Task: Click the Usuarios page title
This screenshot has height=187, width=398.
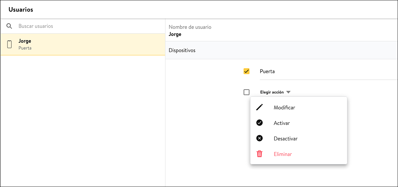Action: click(21, 9)
